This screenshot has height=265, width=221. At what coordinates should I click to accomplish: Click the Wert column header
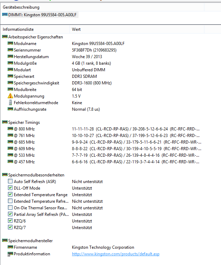point(76,29)
